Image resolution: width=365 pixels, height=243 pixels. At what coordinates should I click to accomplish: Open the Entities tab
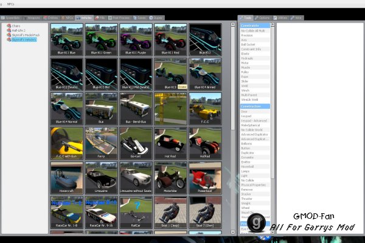(50, 18)
